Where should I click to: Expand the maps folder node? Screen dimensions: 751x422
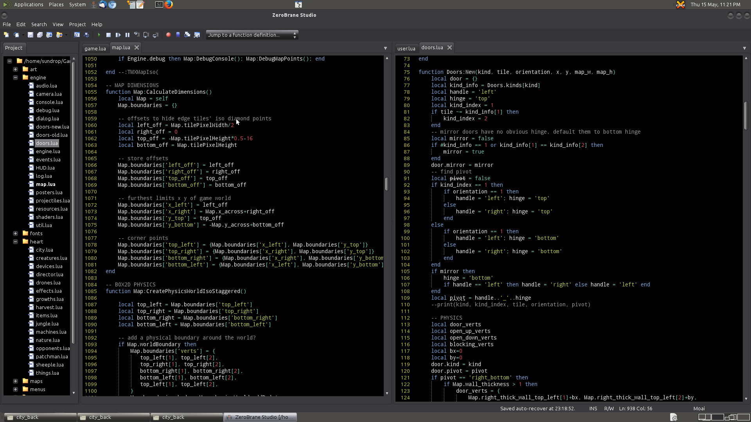15,381
